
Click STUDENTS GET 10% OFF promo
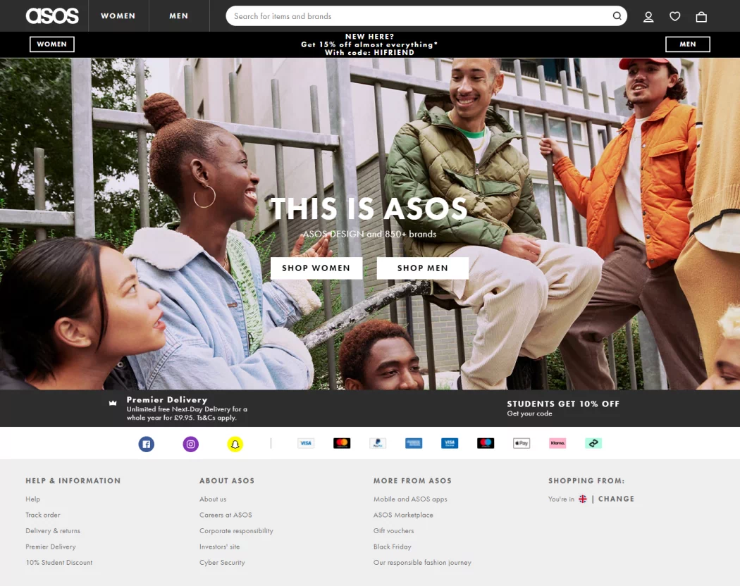click(563, 404)
